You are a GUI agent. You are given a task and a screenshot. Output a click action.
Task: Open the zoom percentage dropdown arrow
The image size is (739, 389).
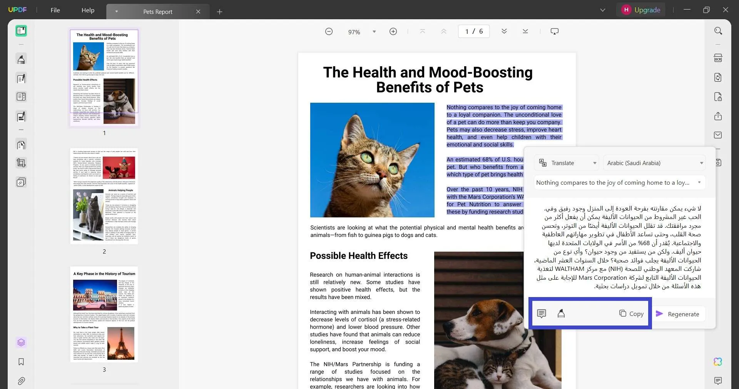(374, 32)
